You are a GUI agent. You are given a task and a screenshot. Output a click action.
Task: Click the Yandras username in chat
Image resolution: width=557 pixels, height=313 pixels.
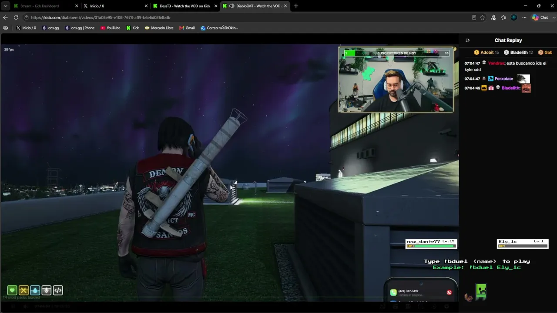click(496, 63)
